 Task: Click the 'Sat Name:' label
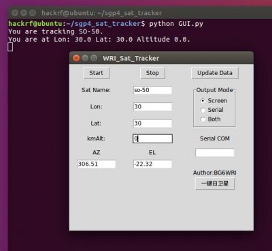pyautogui.click(x=96, y=90)
